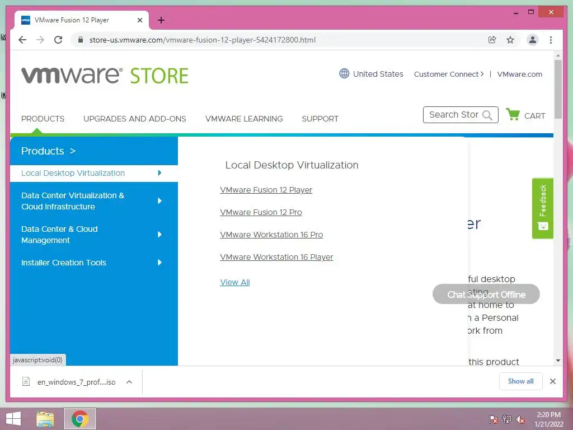Screen dimensions: 573x430
Task: Open download item options chevron
Action: tap(129, 382)
